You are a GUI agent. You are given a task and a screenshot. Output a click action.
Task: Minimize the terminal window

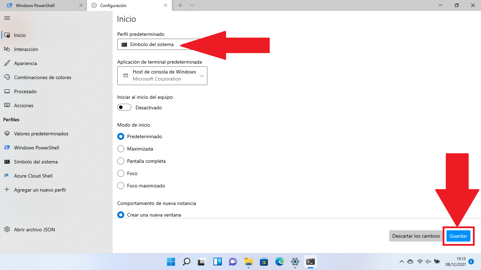441,5
